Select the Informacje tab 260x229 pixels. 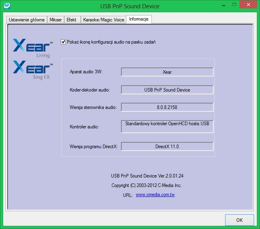tap(139, 19)
